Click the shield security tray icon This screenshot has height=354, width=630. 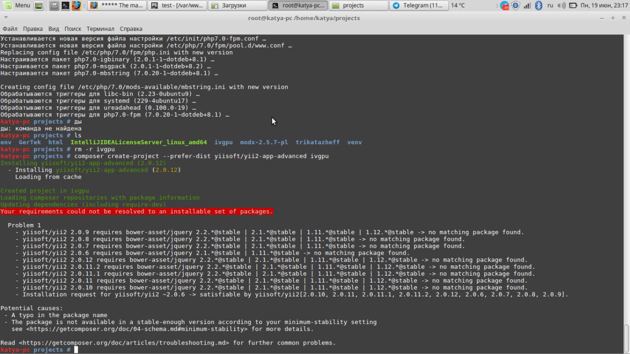[515, 5]
